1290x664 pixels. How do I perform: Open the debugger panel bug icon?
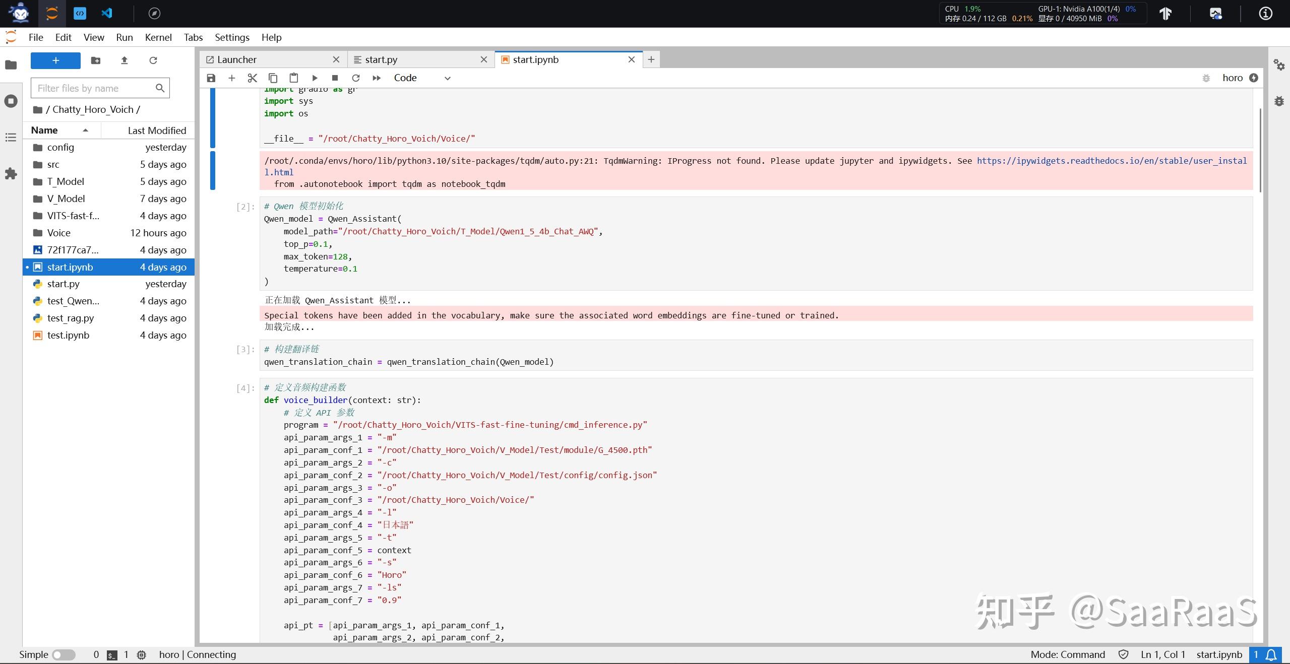pyautogui.click(x=1279, y=101)
